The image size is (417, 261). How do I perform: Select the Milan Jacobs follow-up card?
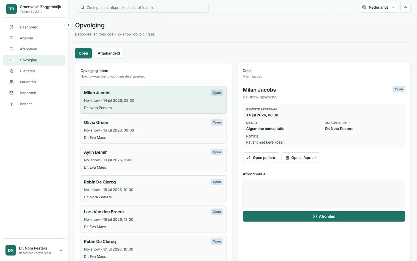point(154,100)
